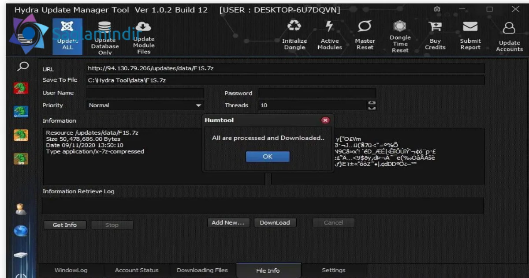This screenshot has width=529, height=278.
Task: Click the DownLoad button
Action: [275, 223]
